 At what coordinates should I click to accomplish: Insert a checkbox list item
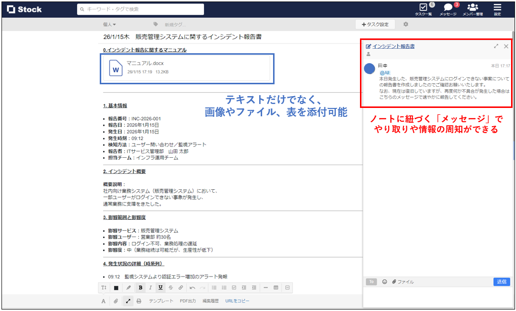pos(235,288)
